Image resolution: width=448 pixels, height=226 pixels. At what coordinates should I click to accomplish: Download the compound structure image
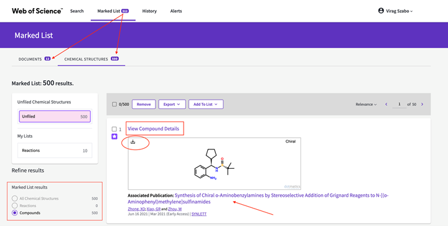133,142
